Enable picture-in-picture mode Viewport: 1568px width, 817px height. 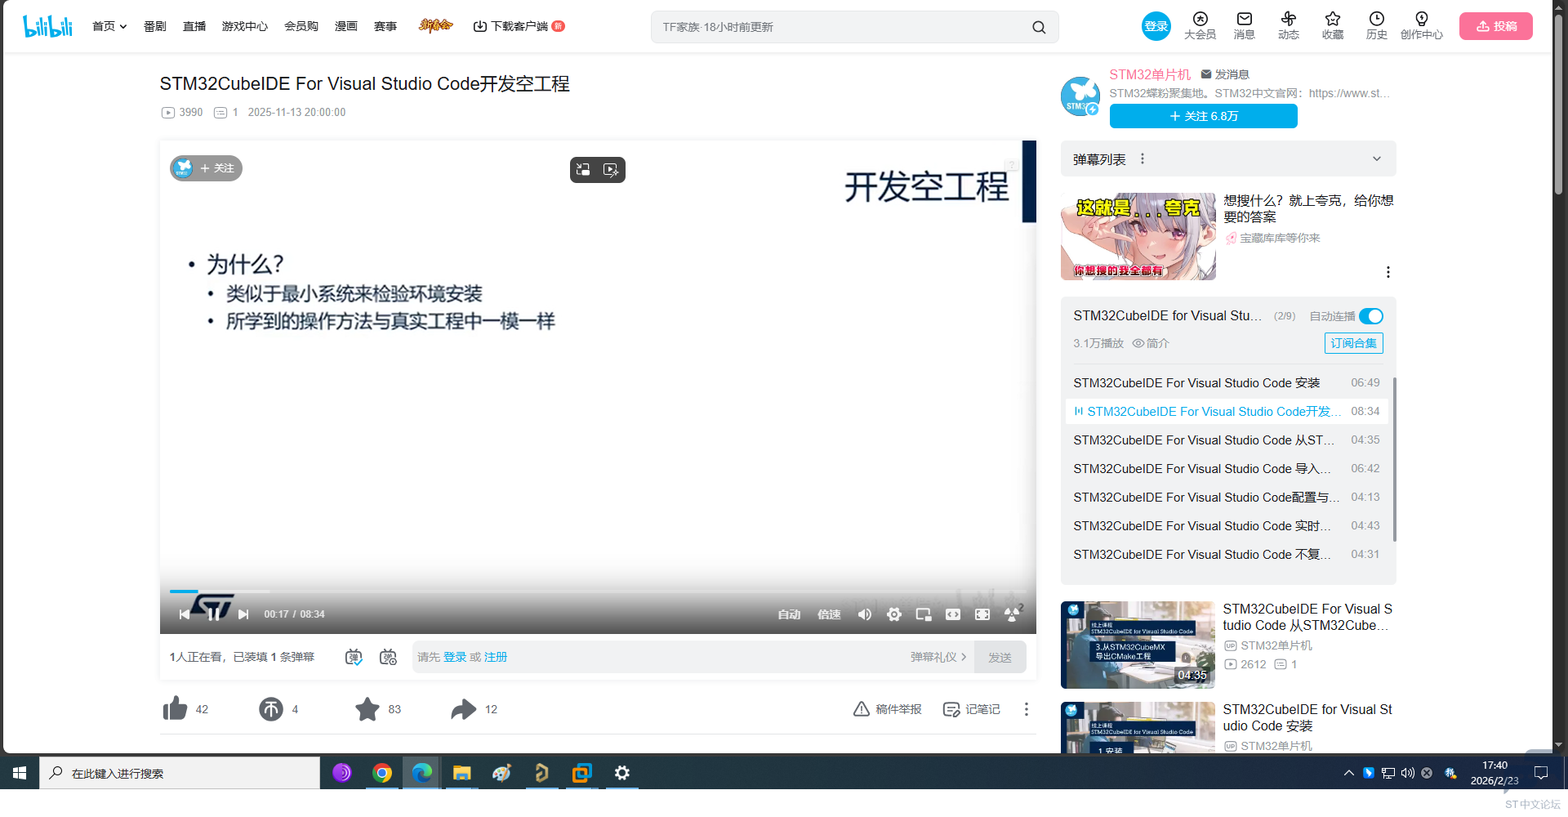[x=924, y=614]
